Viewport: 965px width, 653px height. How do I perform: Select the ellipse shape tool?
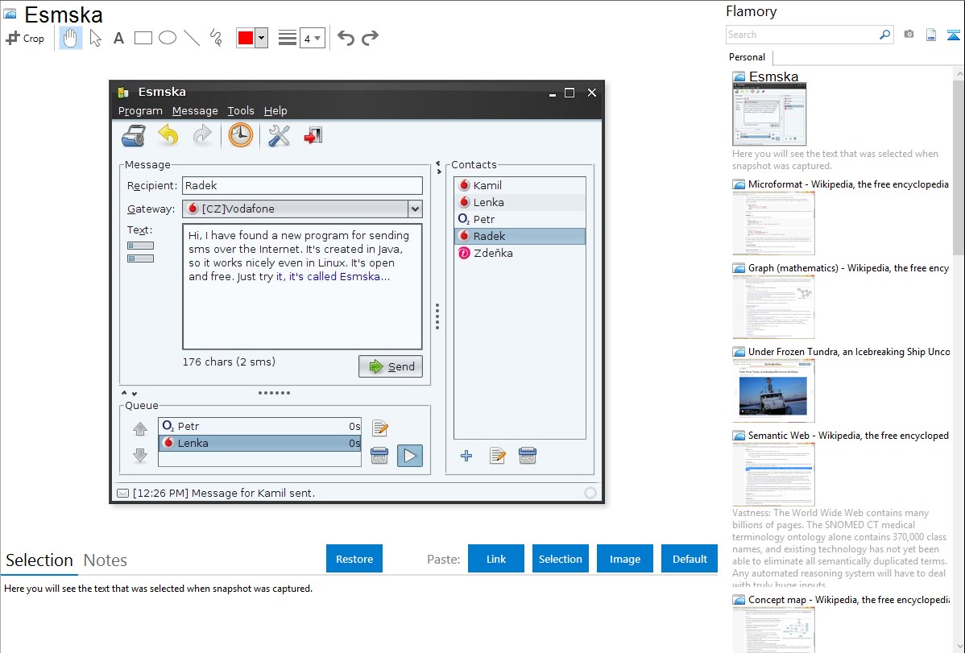tap(168, 38)
